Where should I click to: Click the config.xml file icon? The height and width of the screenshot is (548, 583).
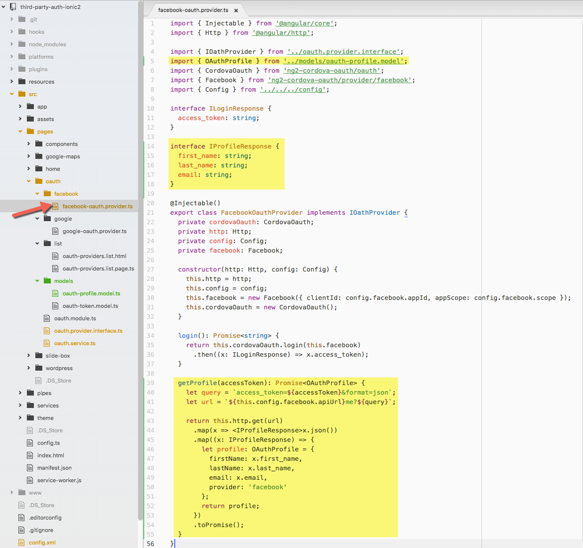pyautogui.click(x=21, y=543)
